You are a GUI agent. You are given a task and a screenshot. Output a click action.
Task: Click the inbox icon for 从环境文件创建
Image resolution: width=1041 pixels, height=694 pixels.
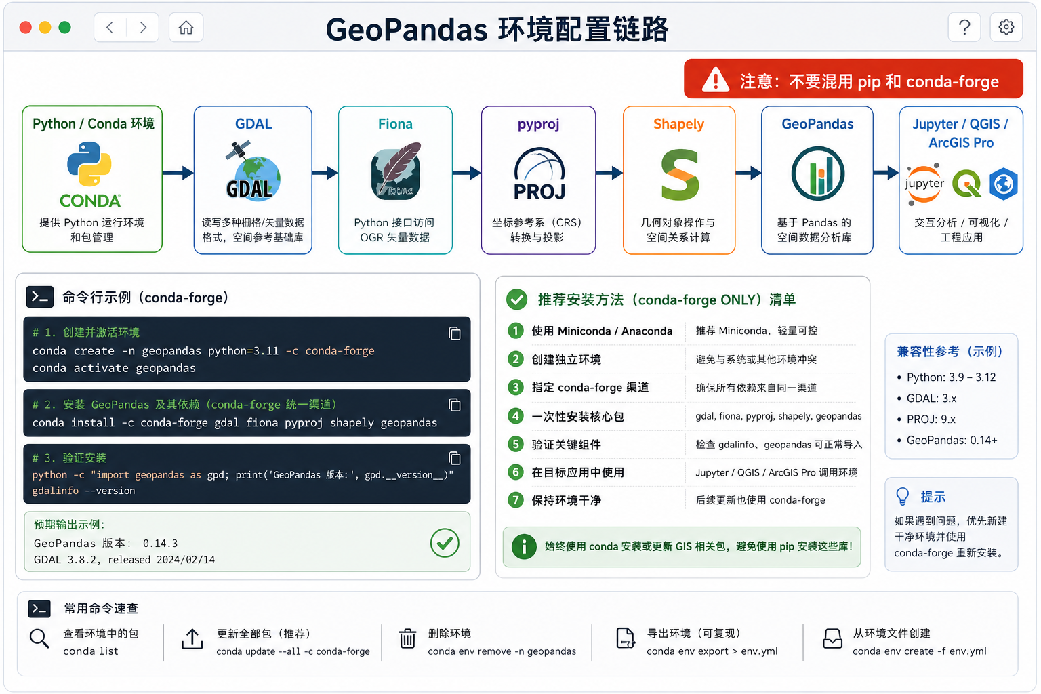coord(832,638)
